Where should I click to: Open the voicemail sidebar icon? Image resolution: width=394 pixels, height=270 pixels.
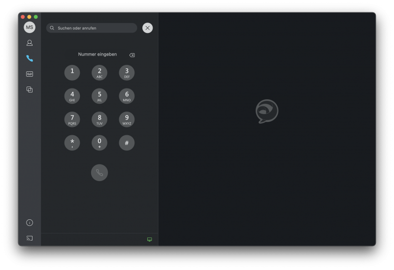[x=30, y=74]
